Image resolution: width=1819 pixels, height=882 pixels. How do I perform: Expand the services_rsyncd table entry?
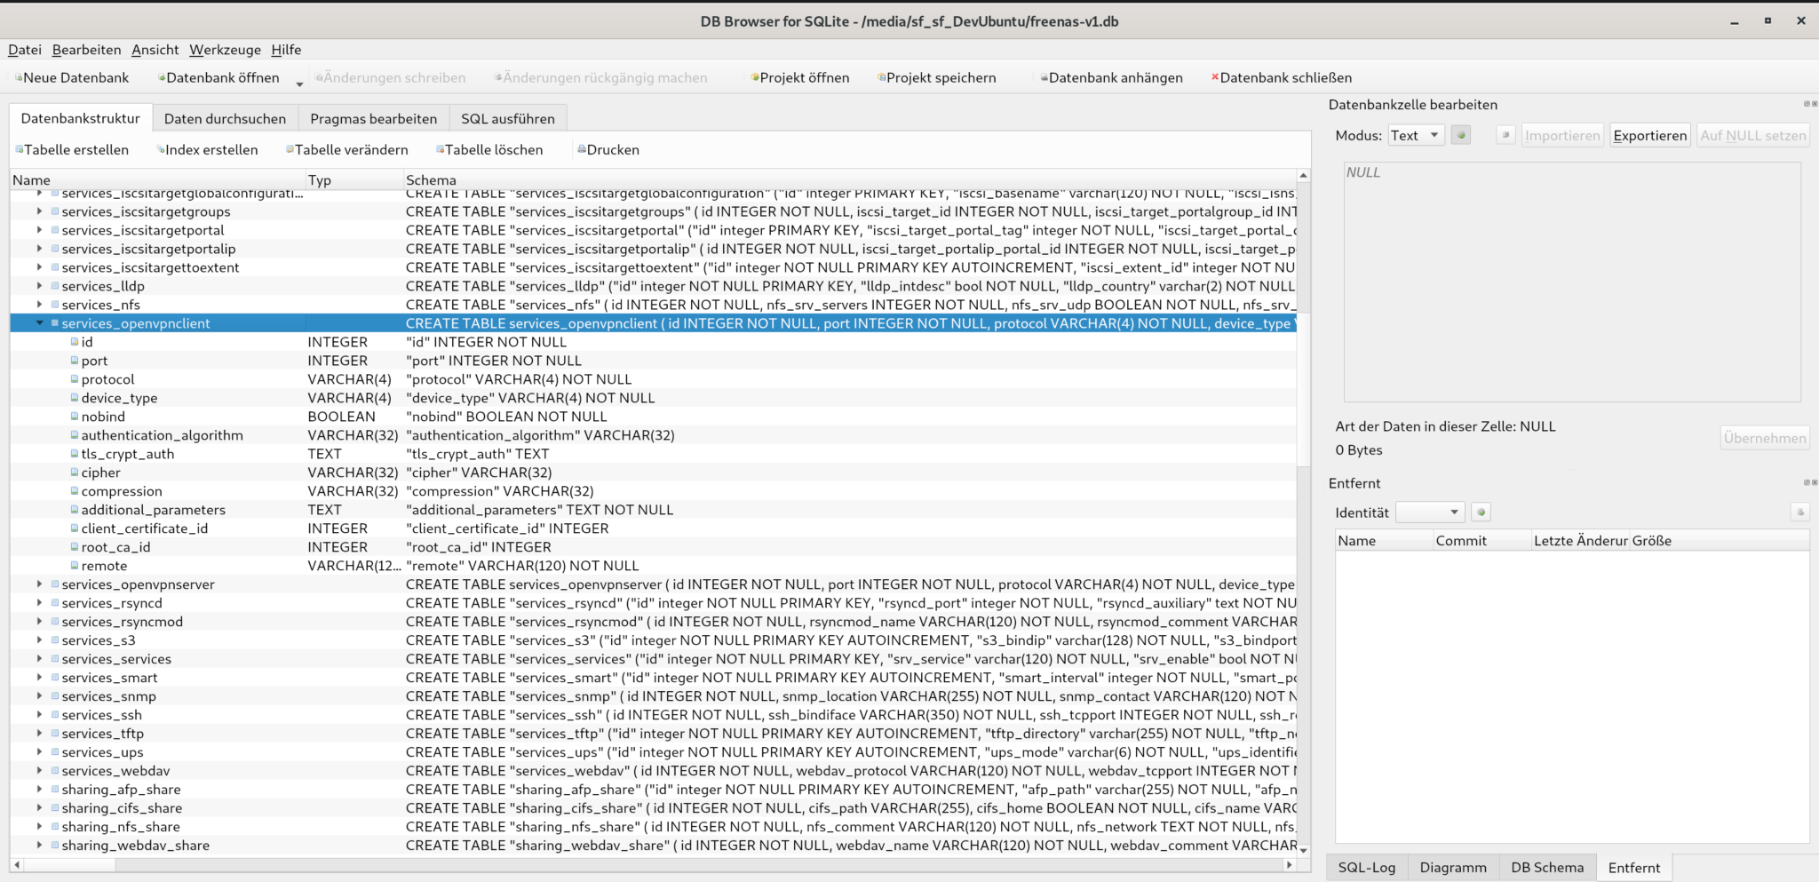39,602
